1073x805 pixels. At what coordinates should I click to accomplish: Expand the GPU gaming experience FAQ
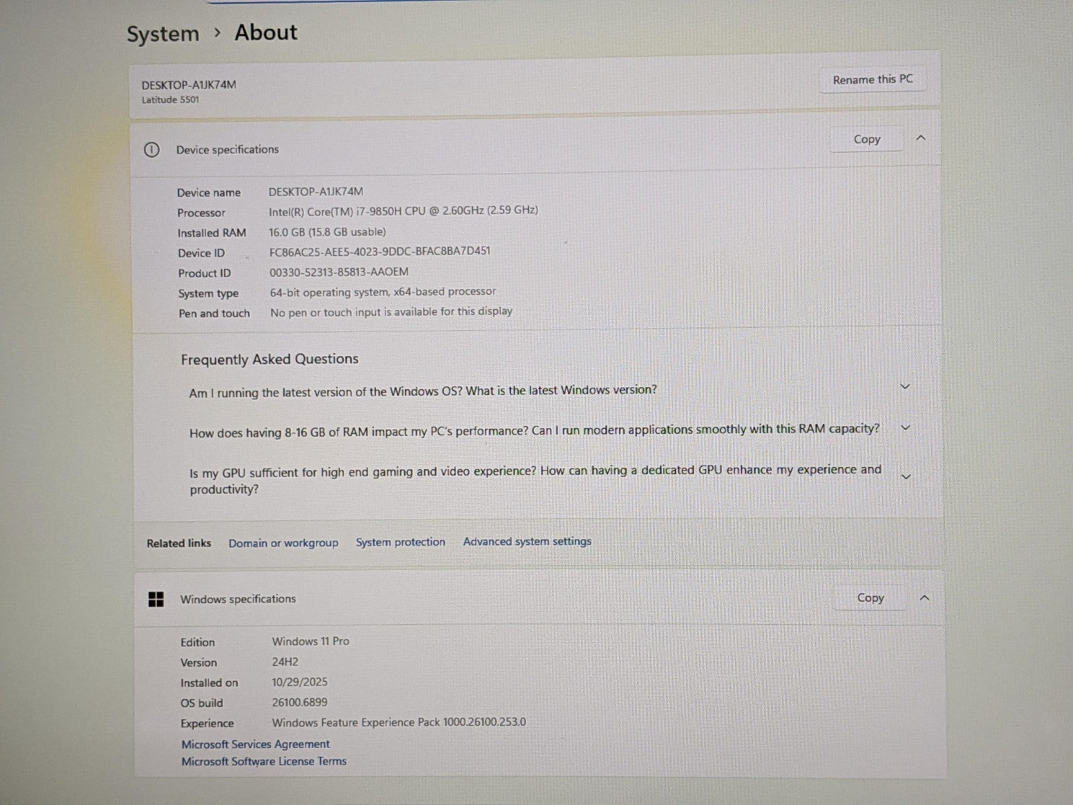point(905,477)
